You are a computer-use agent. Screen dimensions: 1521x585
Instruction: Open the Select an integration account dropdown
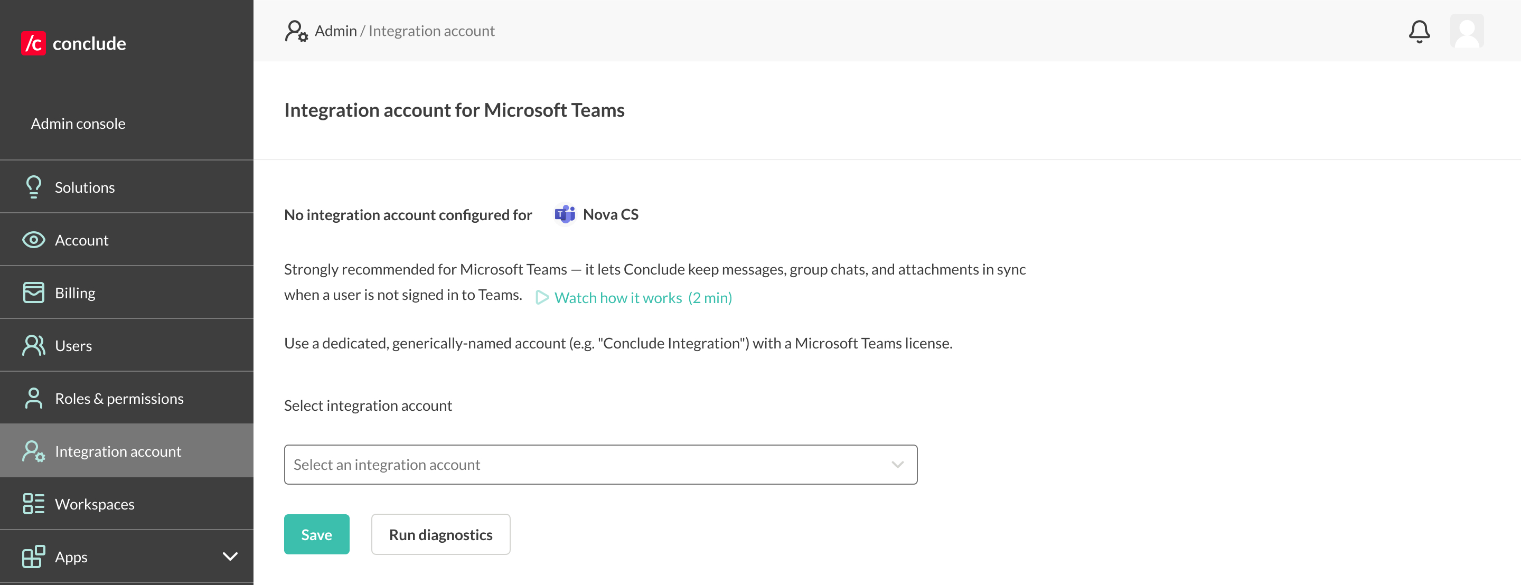point(600,465)
